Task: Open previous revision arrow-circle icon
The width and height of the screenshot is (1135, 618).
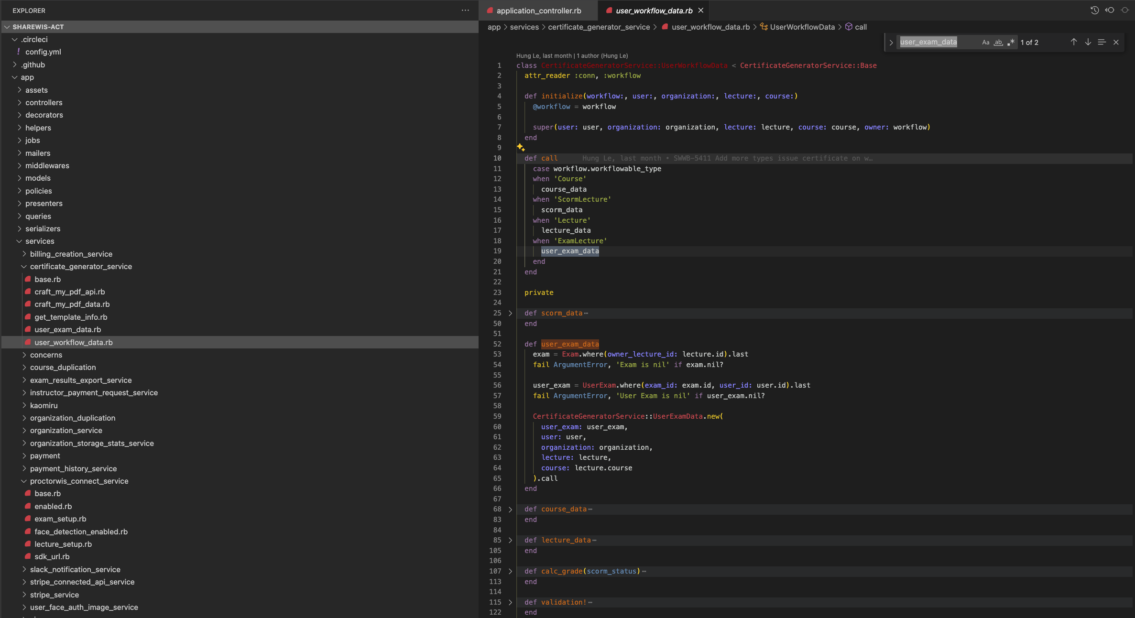Action: [1110, 10]
